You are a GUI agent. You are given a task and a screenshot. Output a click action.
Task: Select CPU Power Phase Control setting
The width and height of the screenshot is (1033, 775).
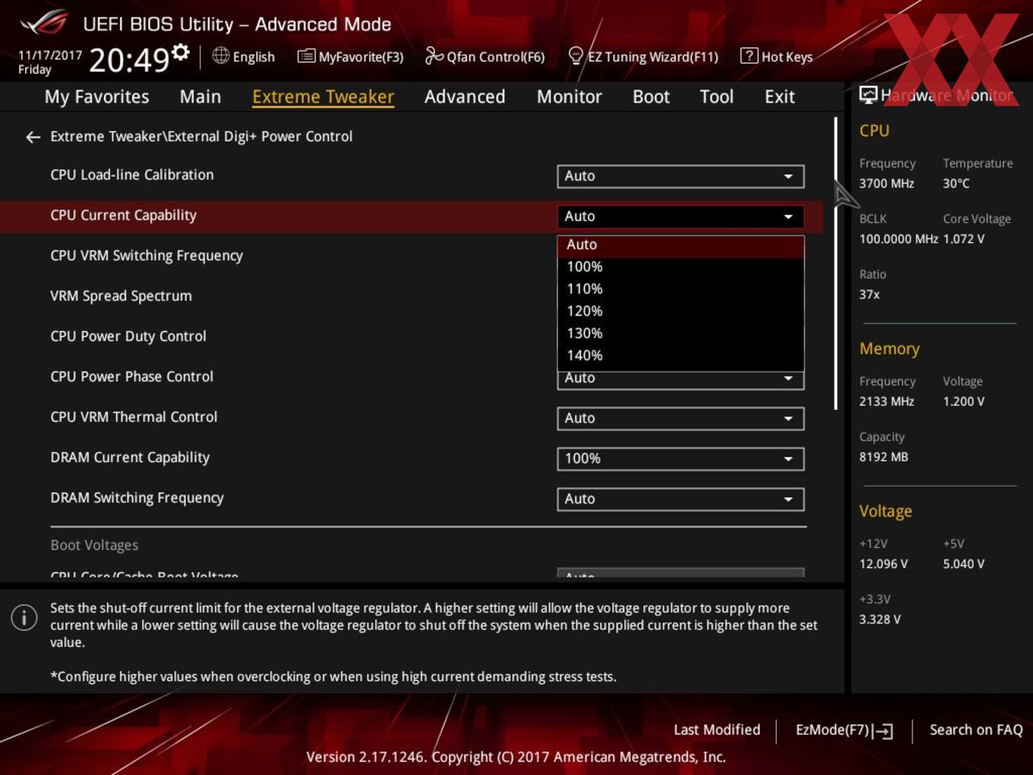(x=132, y=376)
